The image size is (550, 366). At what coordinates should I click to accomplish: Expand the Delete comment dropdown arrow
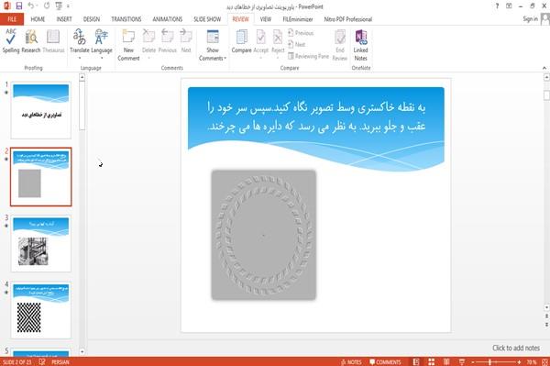pyautogui.click(x=148, y=58)
